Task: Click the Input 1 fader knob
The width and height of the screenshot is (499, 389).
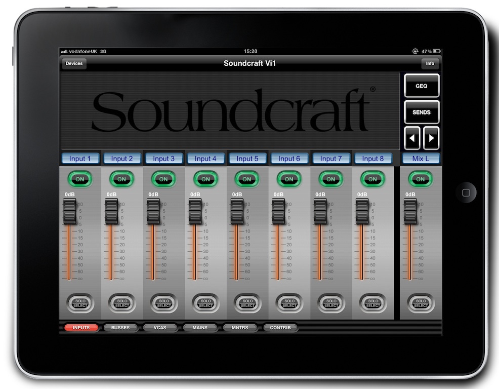Action: coord(70,212)
